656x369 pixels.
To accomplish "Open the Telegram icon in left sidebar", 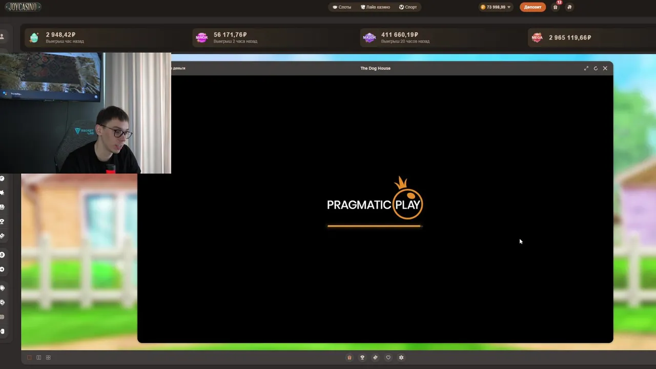I will (x=2, y=269).
